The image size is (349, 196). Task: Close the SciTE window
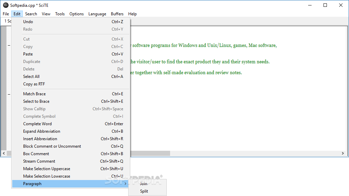pyautogui.click(x=341, y=5)
